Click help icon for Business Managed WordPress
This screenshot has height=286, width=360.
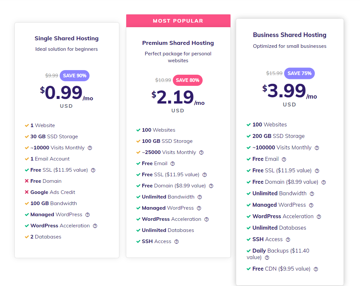point(311,205)
